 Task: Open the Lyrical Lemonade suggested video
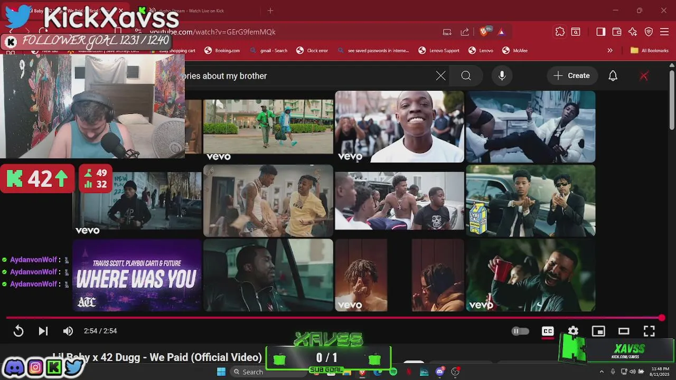[530, 201]
